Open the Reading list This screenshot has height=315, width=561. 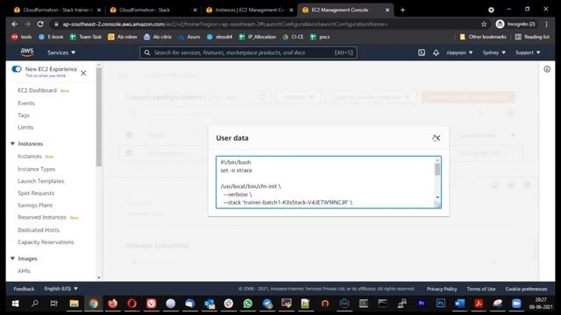[532, 37]
